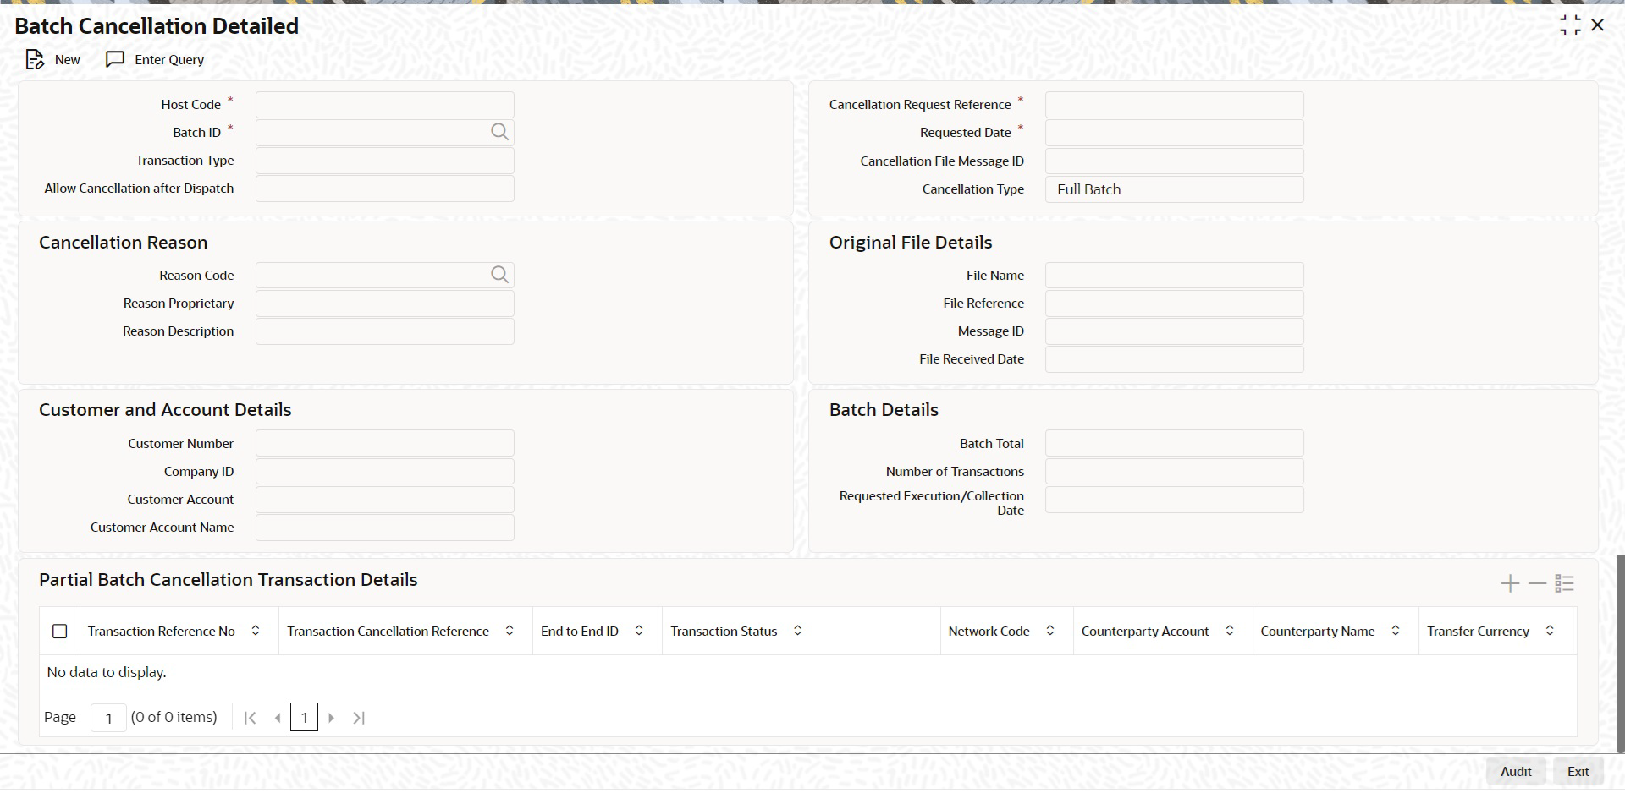The image size is (1625, 793).
Task: Sort by End to End ID column
Action: pyautogui.click(x=639, y=631)
